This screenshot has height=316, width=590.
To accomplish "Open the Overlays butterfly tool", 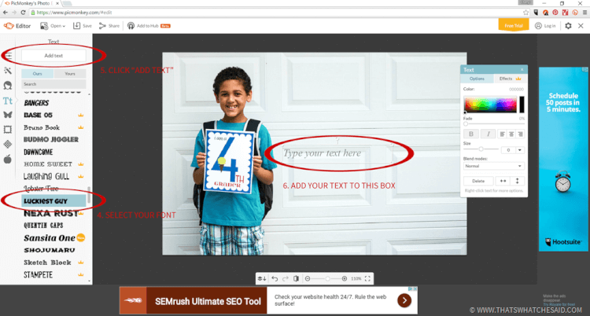I will 8,115.
